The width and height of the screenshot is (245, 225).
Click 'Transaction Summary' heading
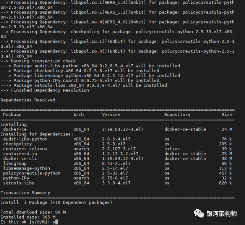[x=25, y=192]
